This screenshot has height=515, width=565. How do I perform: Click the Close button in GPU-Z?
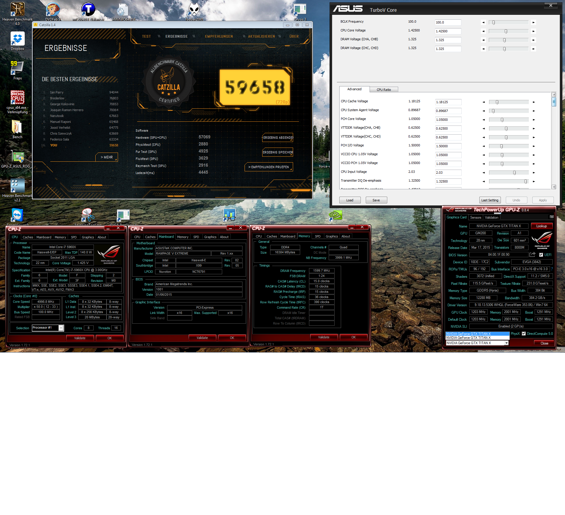[544, 343]
